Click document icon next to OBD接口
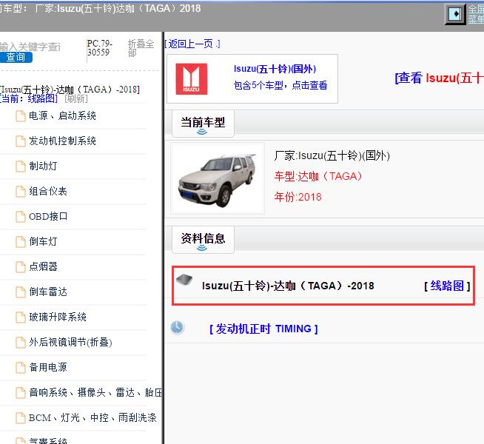 [x=21, y=217]
